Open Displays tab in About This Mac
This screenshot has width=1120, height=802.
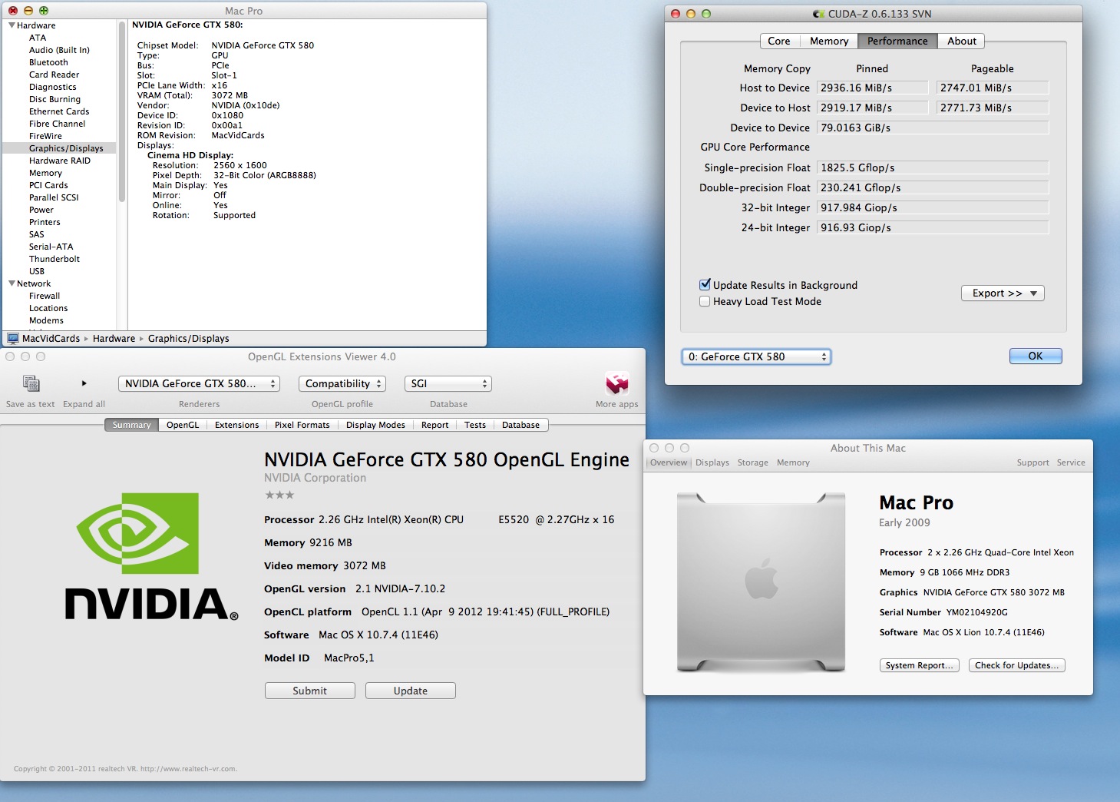tap(712, 462)
